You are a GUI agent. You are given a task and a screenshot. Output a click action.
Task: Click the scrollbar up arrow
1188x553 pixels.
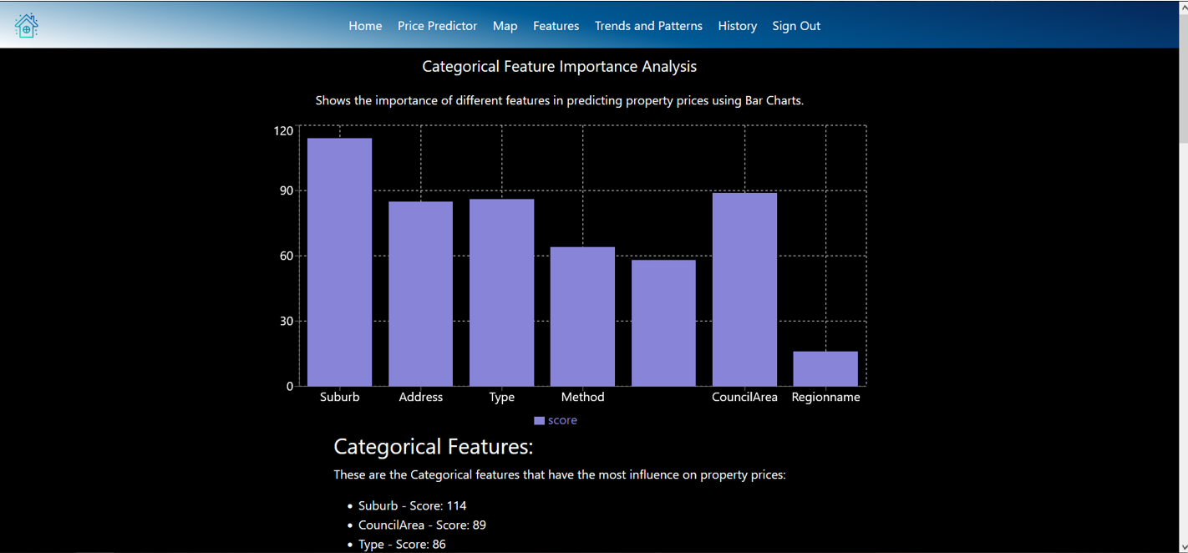[1181, 6]
